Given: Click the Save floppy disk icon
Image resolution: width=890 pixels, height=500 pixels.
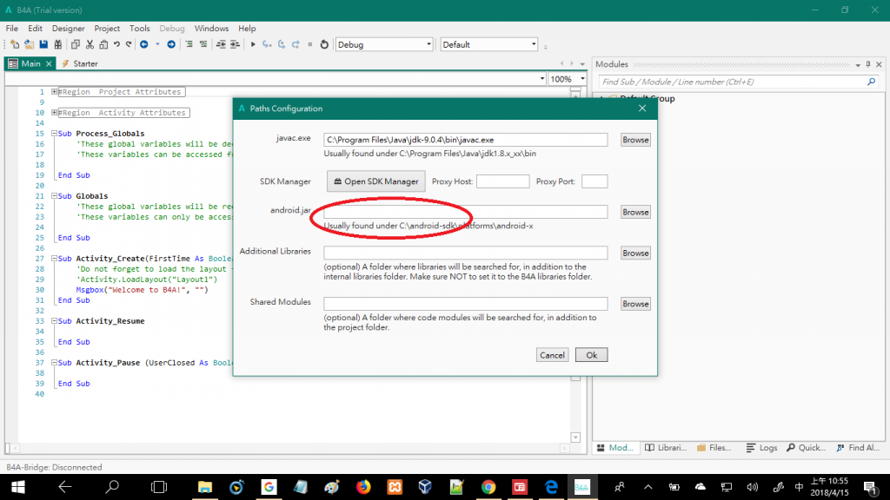Looking at the screenshot, I should point(43,44).
